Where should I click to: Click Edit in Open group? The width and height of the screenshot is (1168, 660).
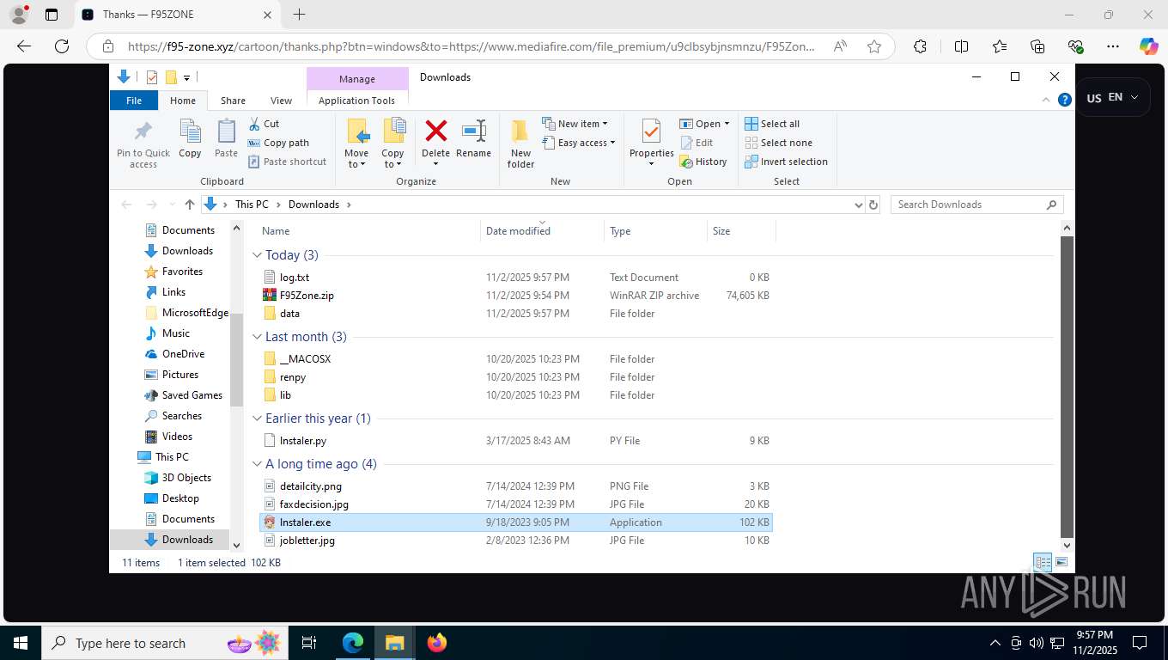pos(697,143)
